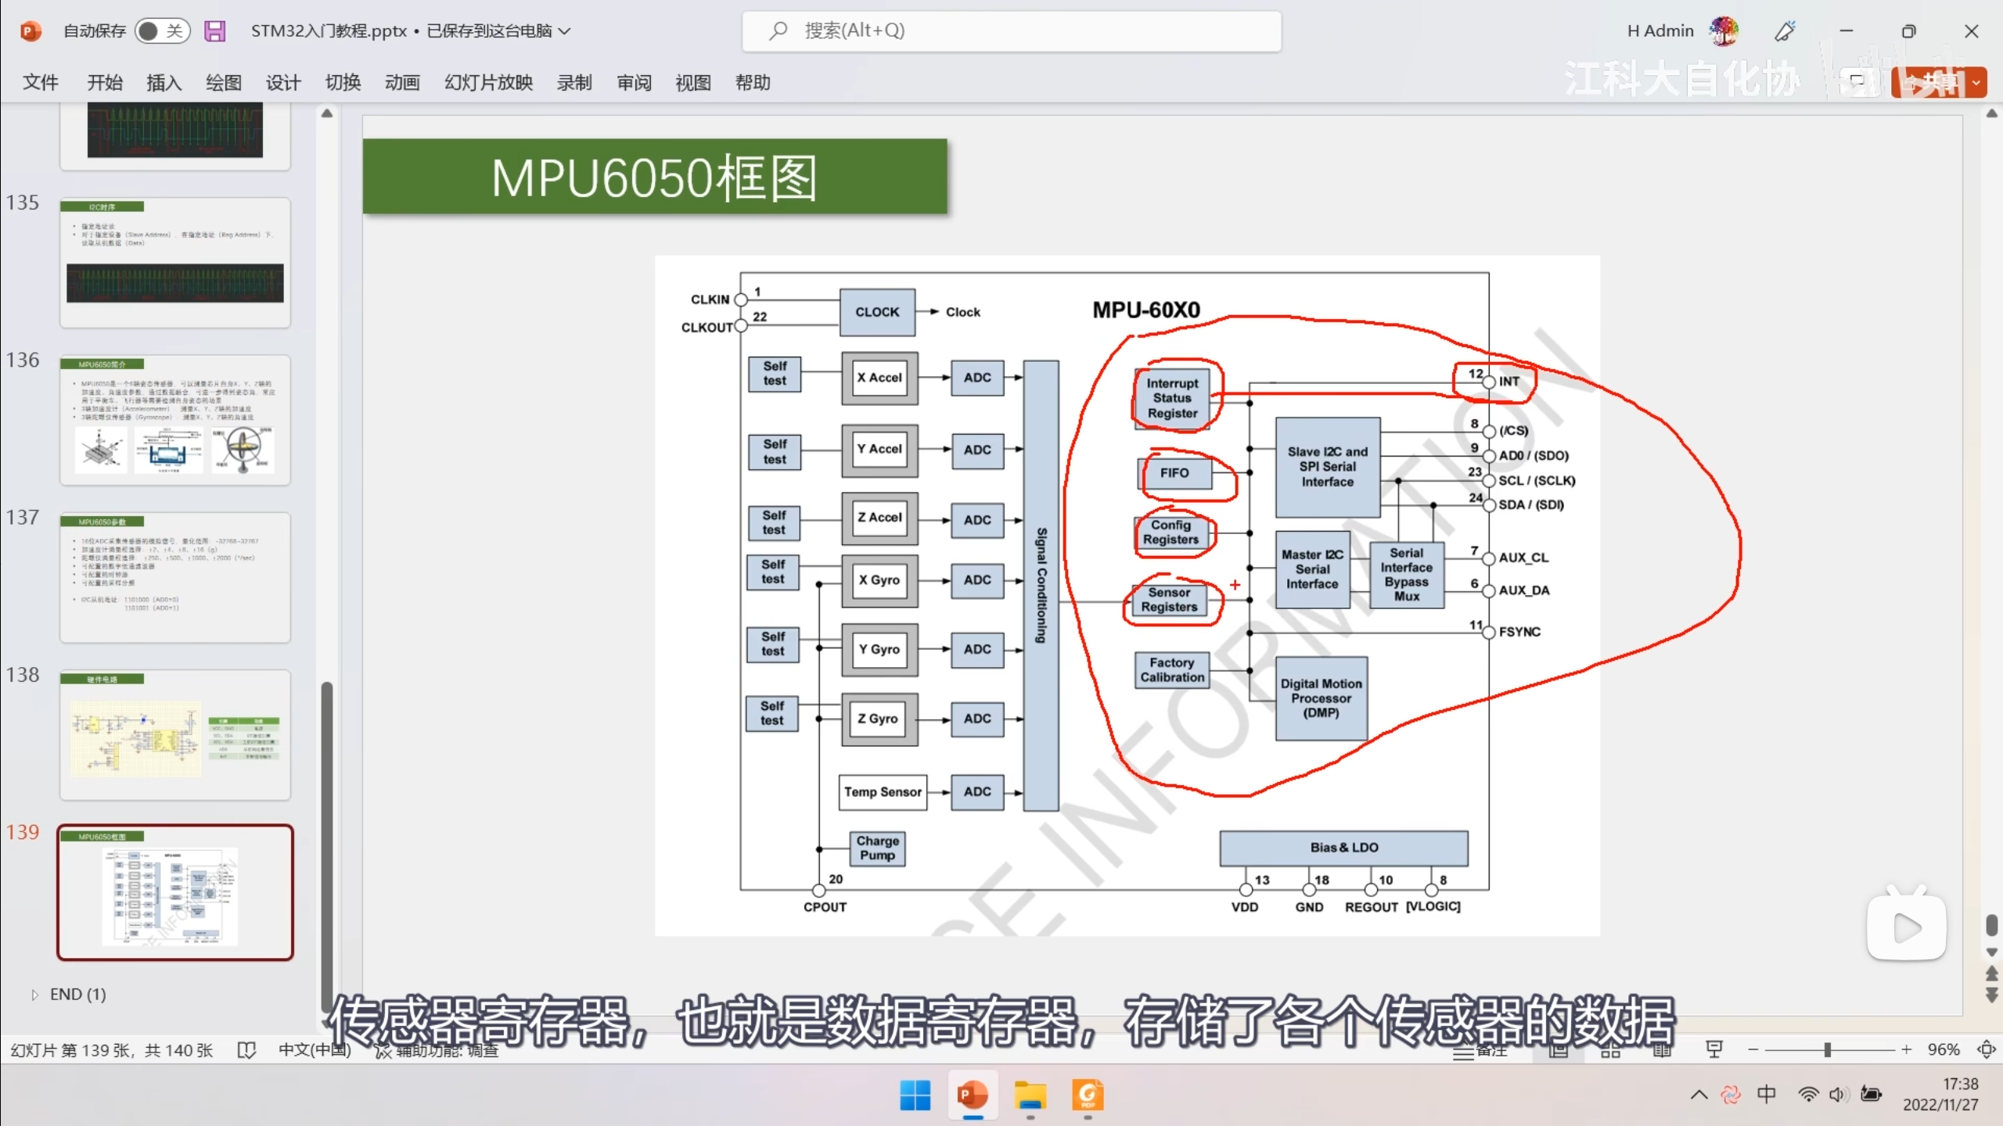
Task: Open the file name saved-location dropdown
Action: click(565, 31)
